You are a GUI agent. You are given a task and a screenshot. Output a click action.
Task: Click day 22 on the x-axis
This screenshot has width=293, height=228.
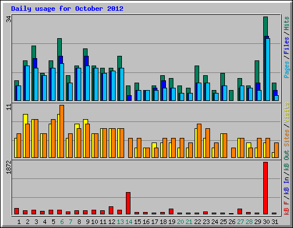[x=197, y=222]
